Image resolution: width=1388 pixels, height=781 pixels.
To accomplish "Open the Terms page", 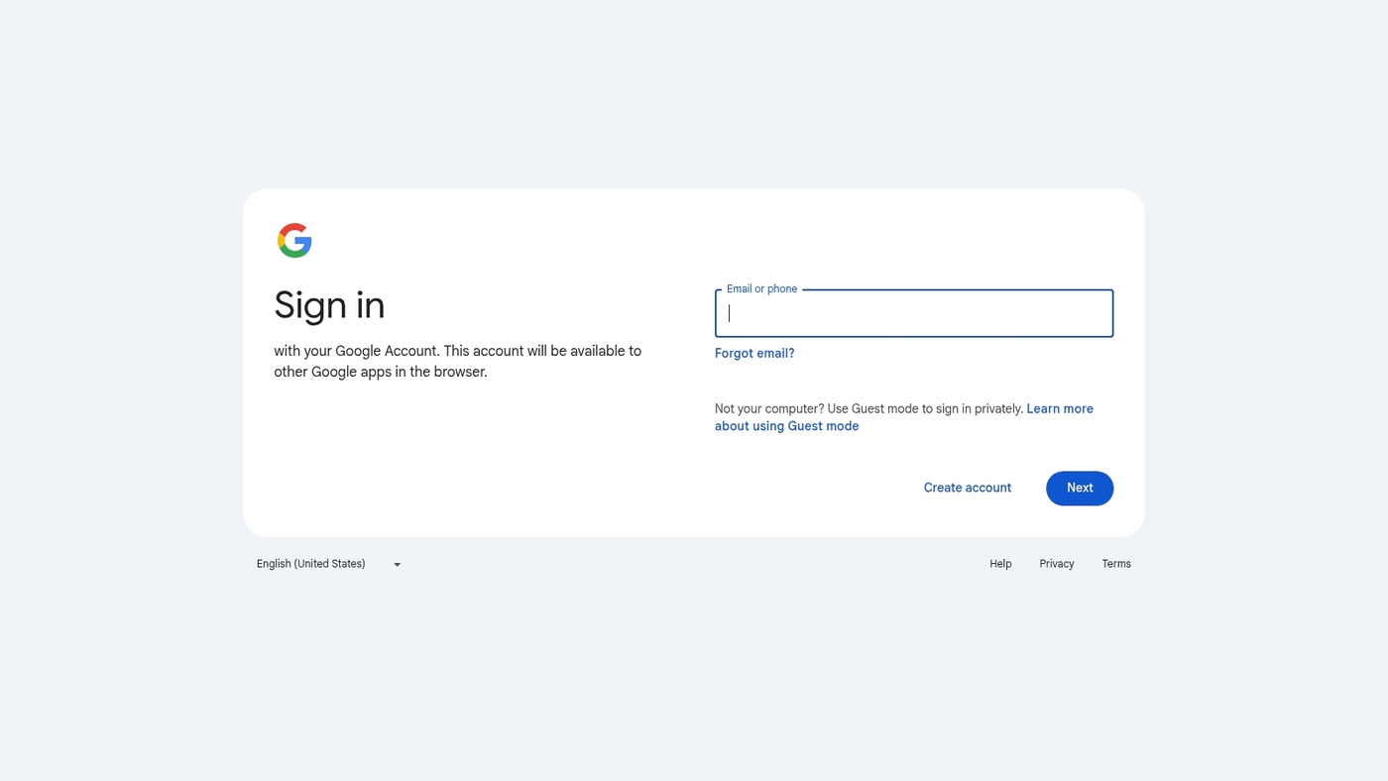I will [1115, 564].
